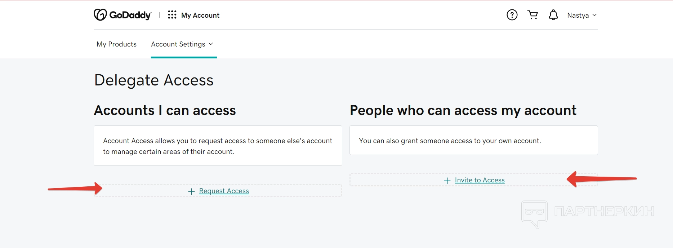Click the grant someone access info card
673x248 pixels.
[x=473, y=140]
